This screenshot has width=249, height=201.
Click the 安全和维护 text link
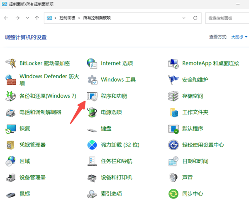point(195,79)
